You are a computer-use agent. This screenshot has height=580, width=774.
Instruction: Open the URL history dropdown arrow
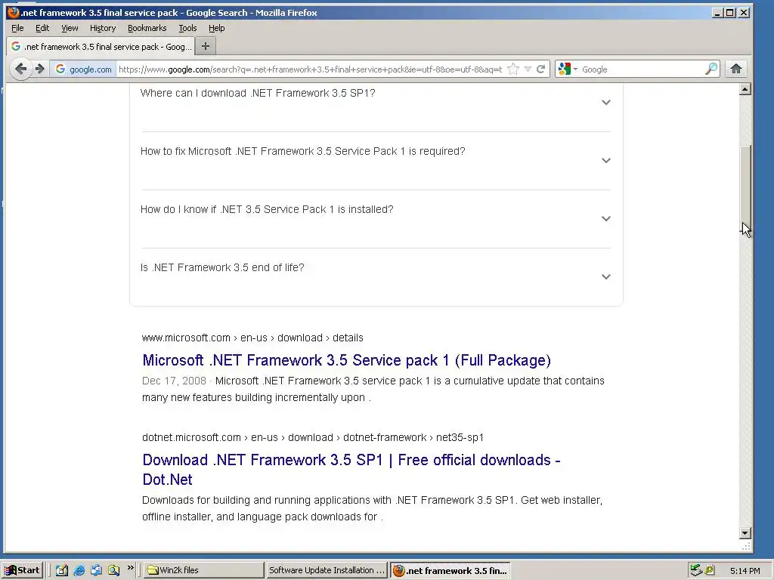point(528,69)
